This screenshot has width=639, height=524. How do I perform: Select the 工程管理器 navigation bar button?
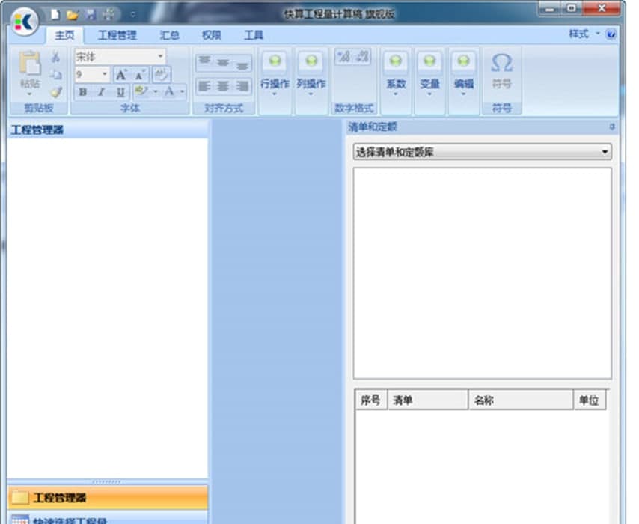[x=108, y=498]
